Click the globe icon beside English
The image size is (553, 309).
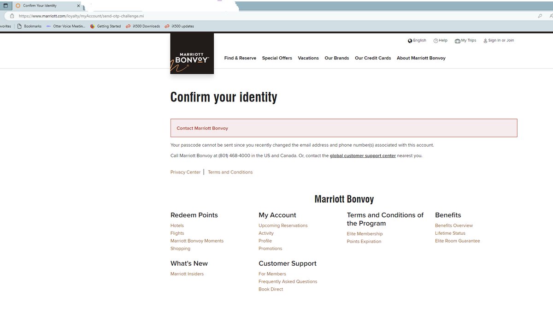tap(410, 41)
